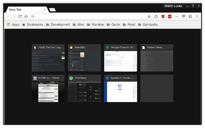The height and width of the screenshot is (128, 205).
Task: Open the Hacker News thumbnail
Action: [x=157, y=58]
